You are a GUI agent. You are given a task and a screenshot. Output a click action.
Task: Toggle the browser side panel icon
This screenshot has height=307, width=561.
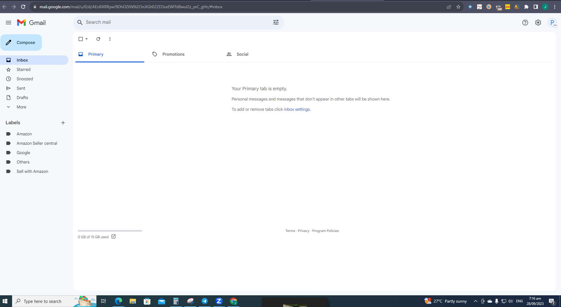pyautogui.click(x=536, y=7)
